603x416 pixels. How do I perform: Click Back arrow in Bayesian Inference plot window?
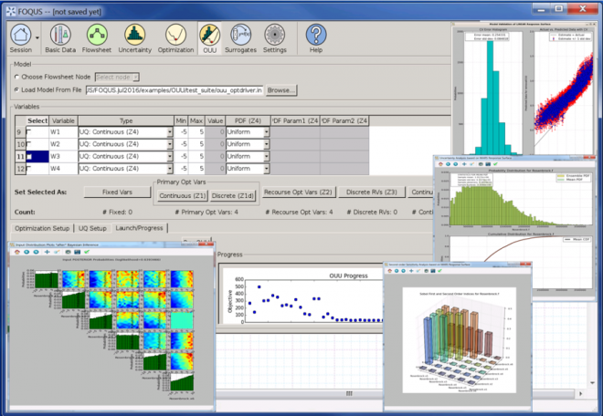(26, 252)
